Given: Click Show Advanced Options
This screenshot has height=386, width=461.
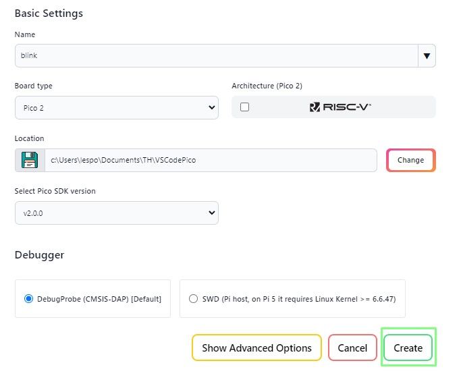Looking at the screenshot, I should coord(256,348).
